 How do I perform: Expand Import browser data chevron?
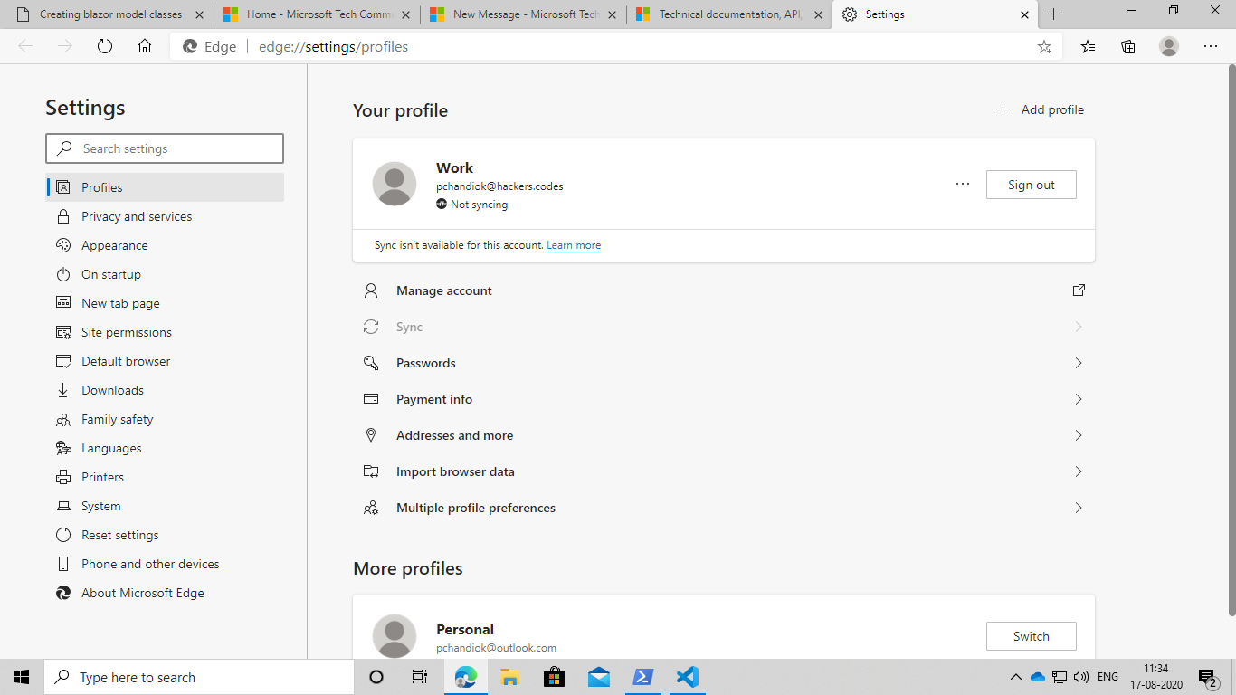click(1079, 471)
